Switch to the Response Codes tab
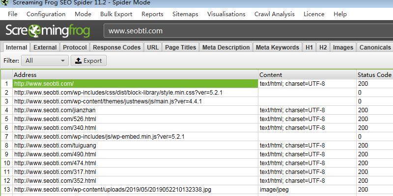393x196 pixels. click(116, 48)
